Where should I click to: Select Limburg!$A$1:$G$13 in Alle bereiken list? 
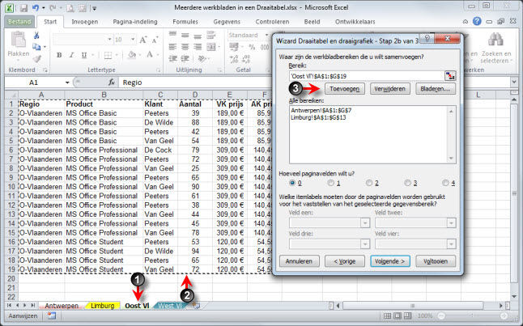318,117
